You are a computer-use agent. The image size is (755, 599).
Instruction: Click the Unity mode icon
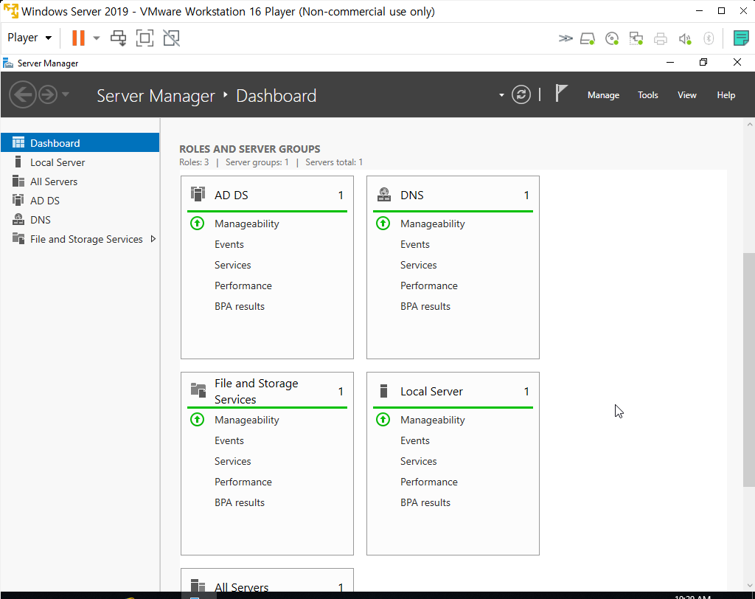click(171, 38)
